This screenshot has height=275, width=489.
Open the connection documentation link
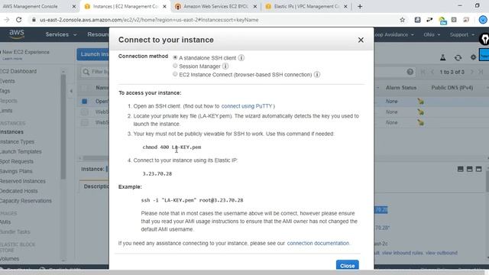tap(318, 243)
